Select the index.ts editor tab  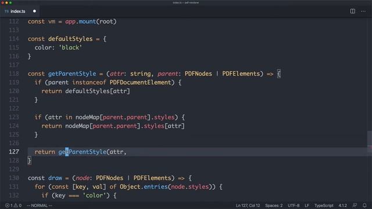coord(20,11)
